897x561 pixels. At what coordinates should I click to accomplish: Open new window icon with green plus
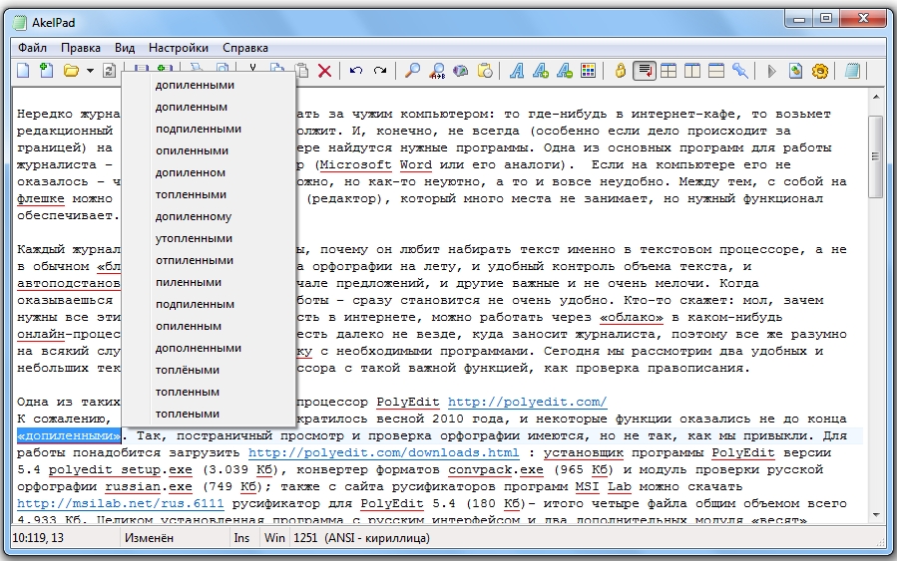coord(46,71)
